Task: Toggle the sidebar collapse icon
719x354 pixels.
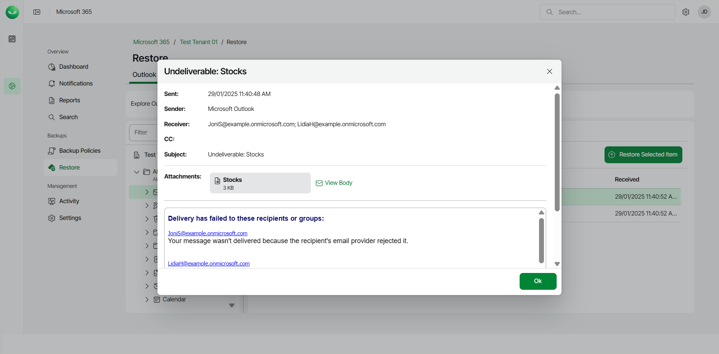Action: [x=37, y=12]
